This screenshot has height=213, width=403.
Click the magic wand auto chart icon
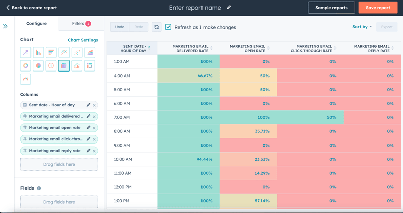26,53
